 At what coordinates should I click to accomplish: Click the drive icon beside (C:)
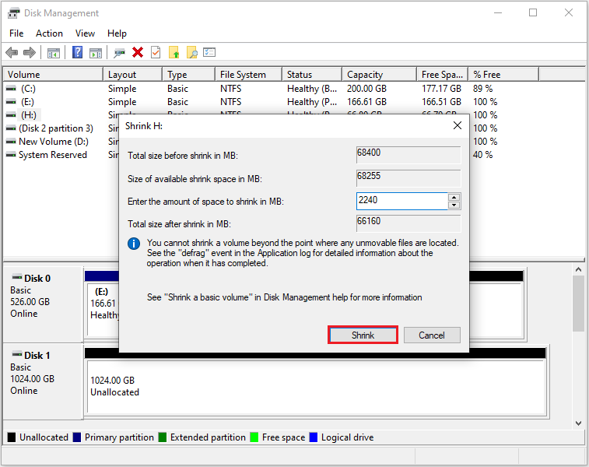click(x=11, y=89)
